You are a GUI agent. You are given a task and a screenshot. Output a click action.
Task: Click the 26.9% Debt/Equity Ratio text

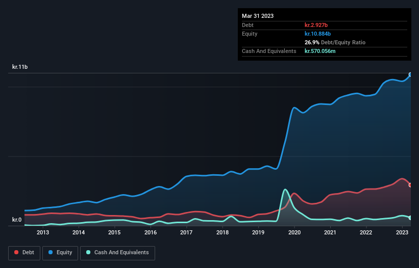[x=335, y=42]
